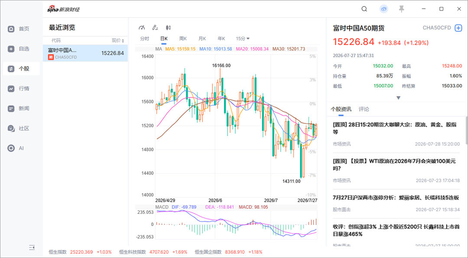Add CHA50CFD to watchlist with plus icon

[x=458, y=28]
